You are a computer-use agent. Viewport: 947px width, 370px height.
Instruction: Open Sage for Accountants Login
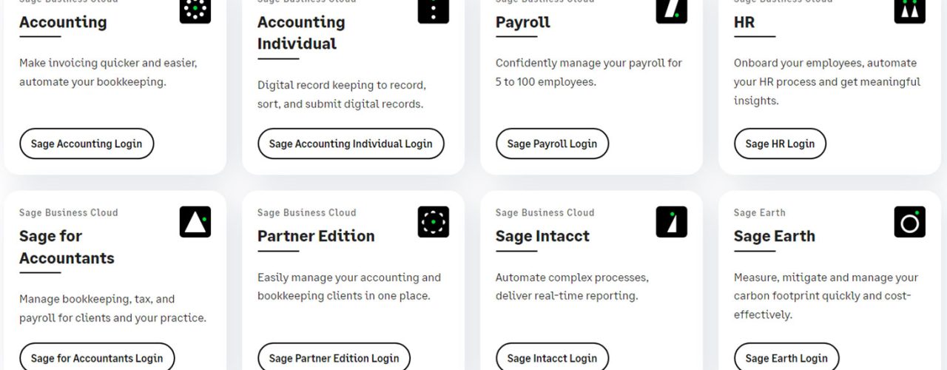click(97, 357)
